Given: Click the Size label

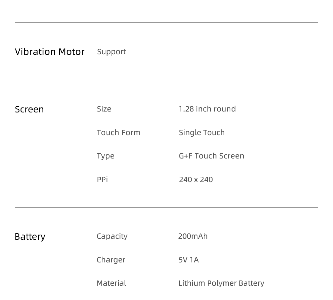Looking at the screenshot, I should click(x=104, y=109).
